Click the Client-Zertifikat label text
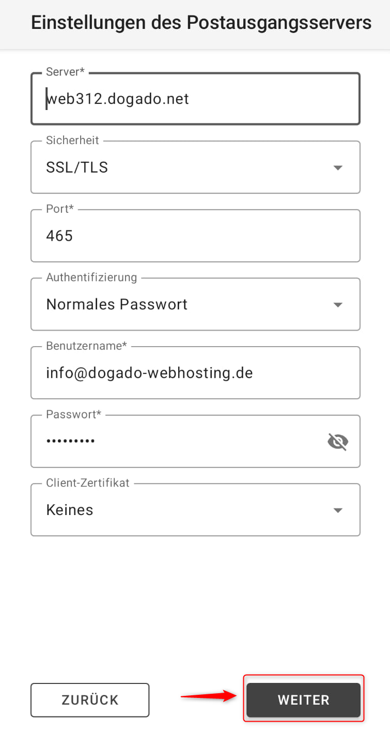The width and height of the screenshot is (390, 732). pyautogui.click(x=88, y=483)
